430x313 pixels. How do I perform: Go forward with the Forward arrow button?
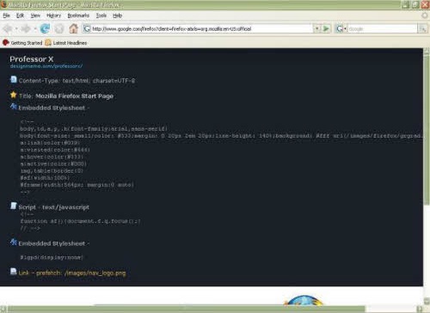click(26, 28)
